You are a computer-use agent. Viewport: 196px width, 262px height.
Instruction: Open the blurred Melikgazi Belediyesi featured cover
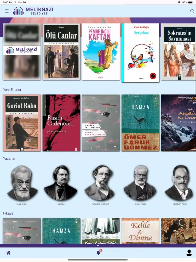(22, 52)
